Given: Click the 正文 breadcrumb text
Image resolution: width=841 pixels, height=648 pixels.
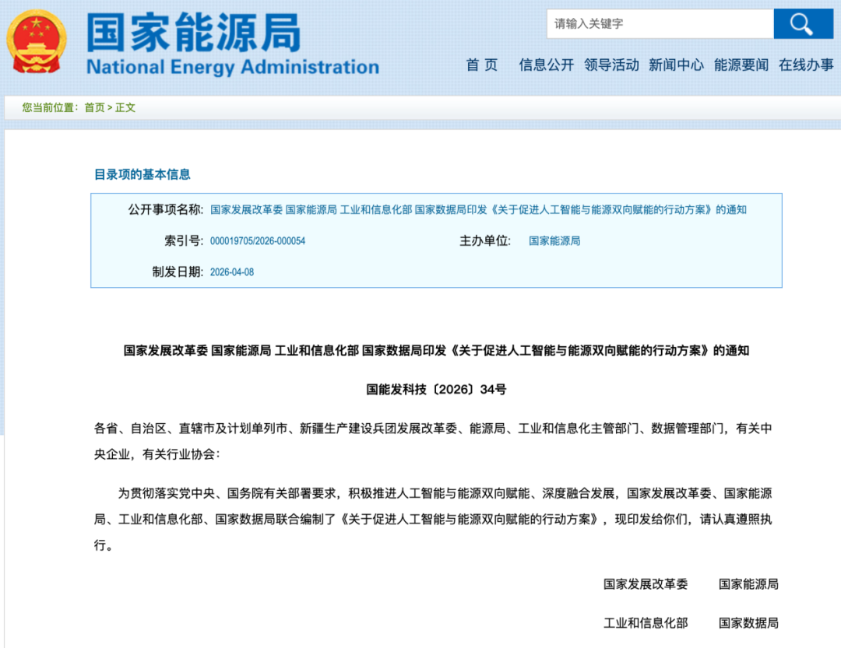Looking at the screenshot, I should (x=125, y=107).
